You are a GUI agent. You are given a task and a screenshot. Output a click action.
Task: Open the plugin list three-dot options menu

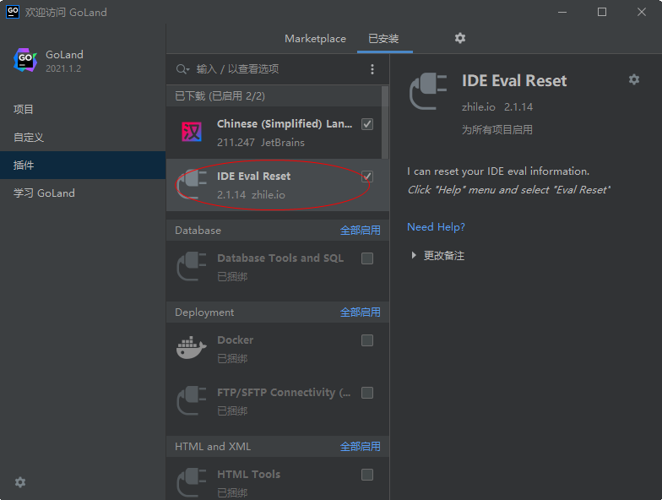(x=372, y=69)
